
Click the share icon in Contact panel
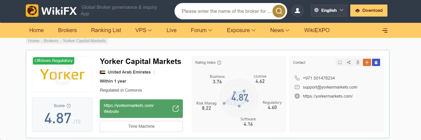349,62
